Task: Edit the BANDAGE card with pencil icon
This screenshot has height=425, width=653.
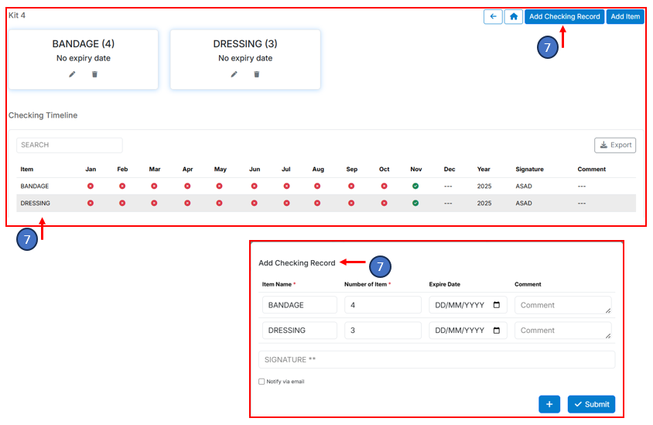Action: (72, 74)
